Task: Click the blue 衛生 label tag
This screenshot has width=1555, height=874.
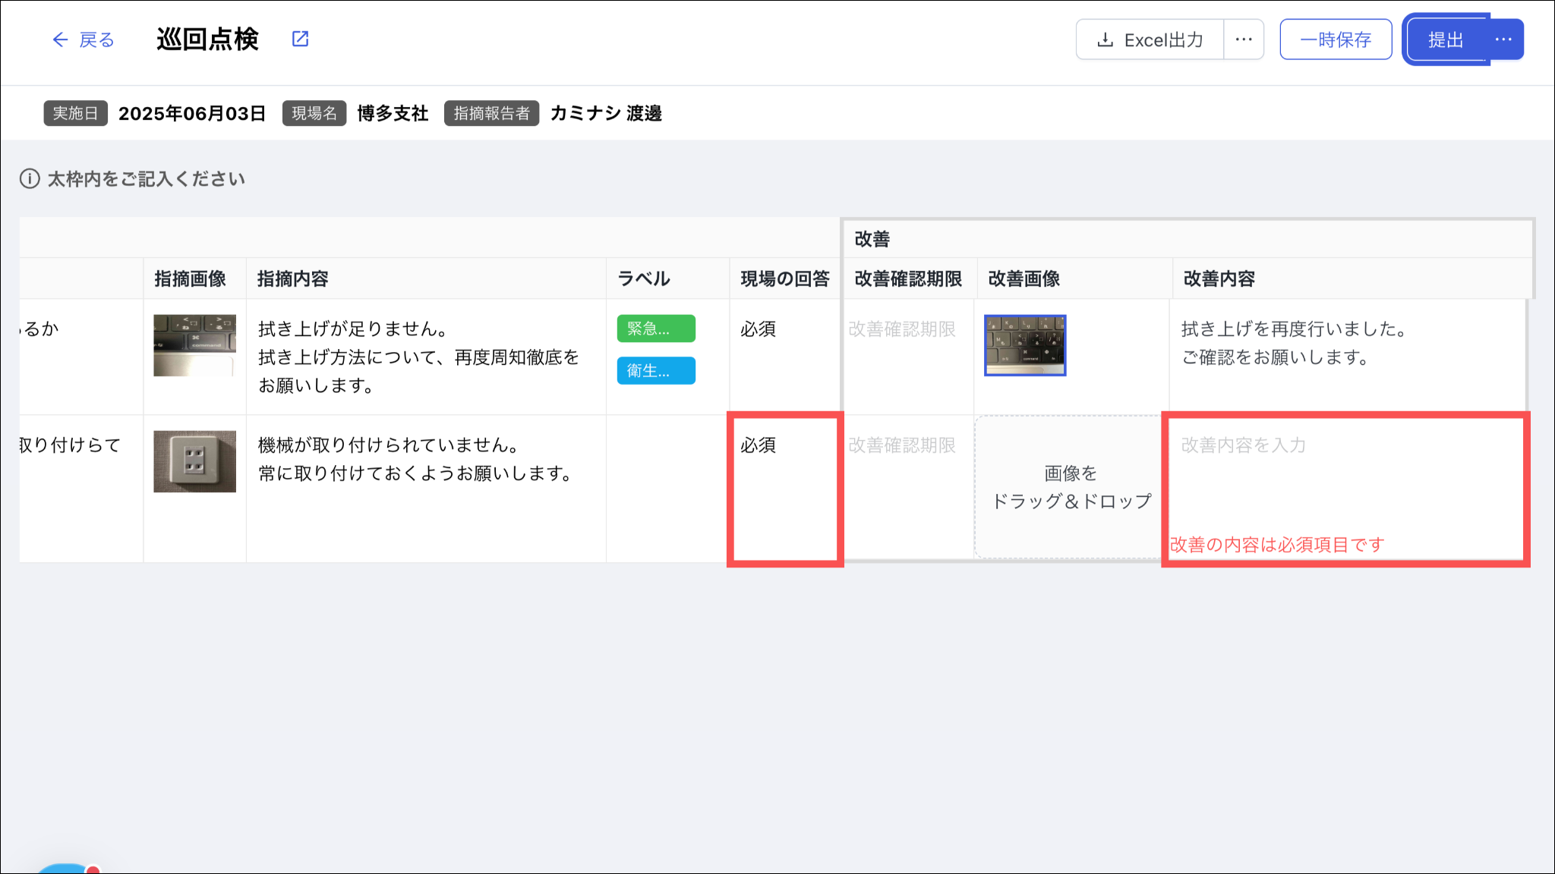Action: click(x=655, y=371)
